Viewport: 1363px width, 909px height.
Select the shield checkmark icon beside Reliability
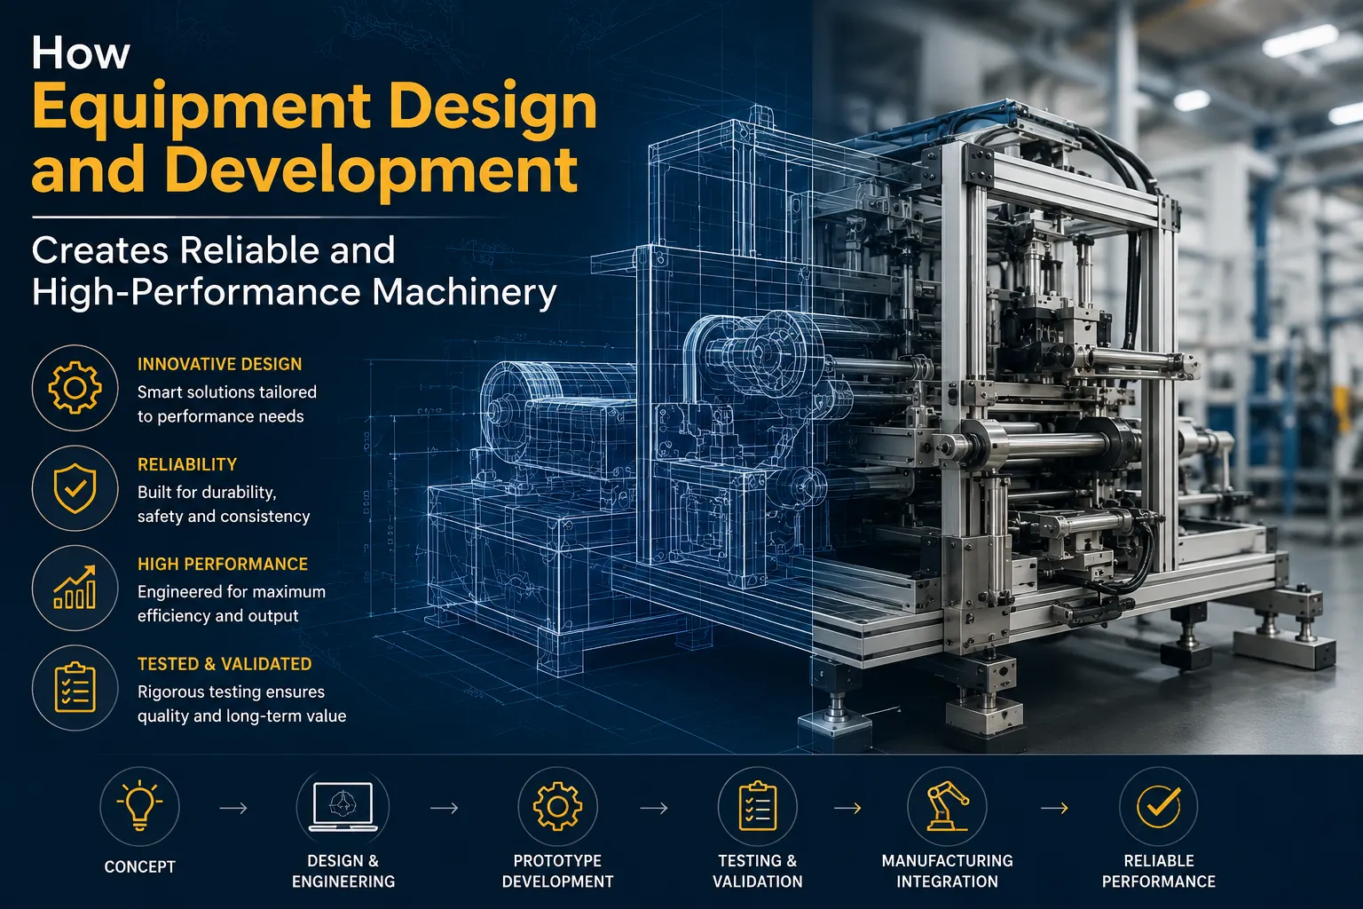tap(75, 488)
